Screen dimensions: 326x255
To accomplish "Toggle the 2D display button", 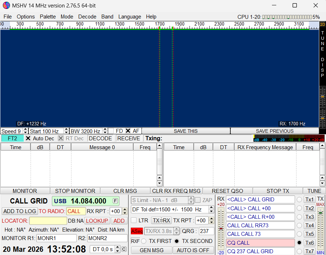I will pyautogui.click(x=322, y=25).
